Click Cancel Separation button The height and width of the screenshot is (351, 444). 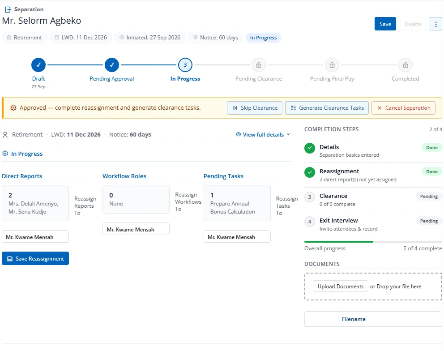(x=404, y=108)
